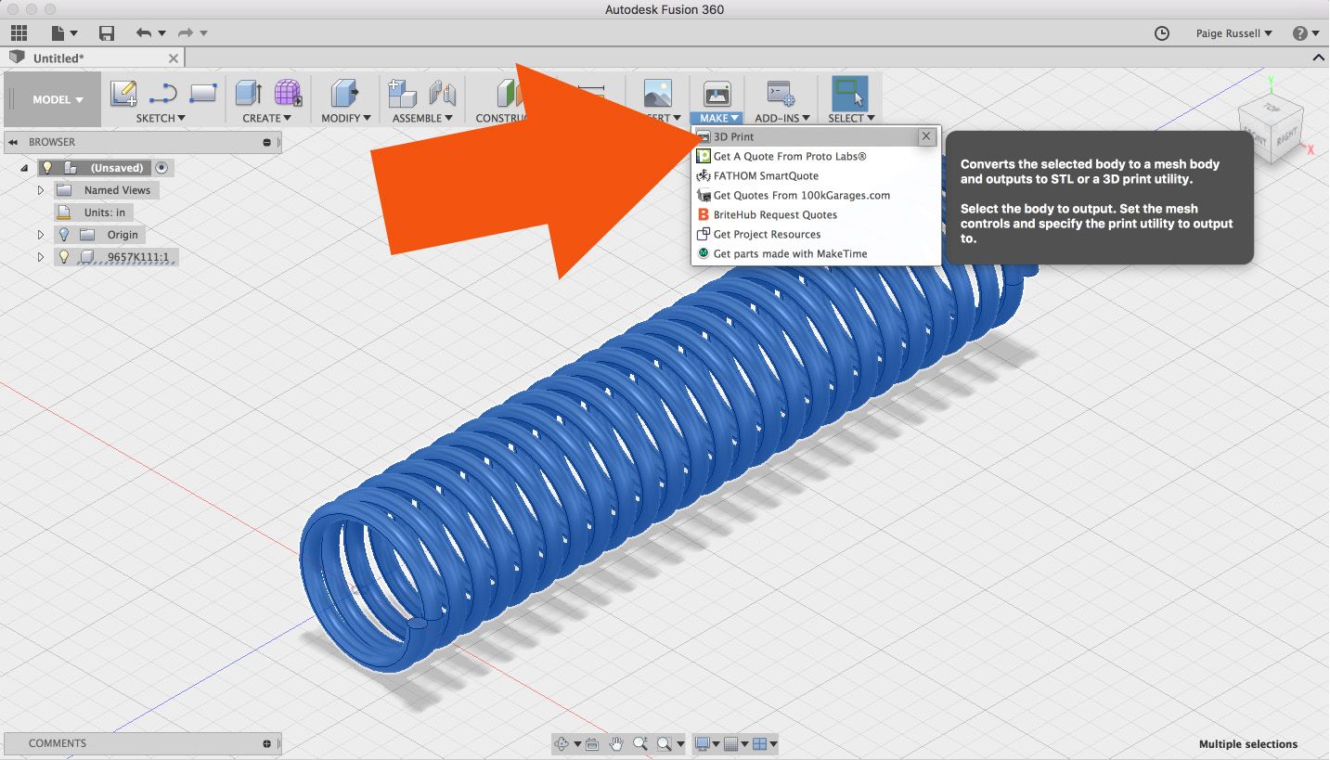
Task: Select the Pan hand tool
Action: 616,743
